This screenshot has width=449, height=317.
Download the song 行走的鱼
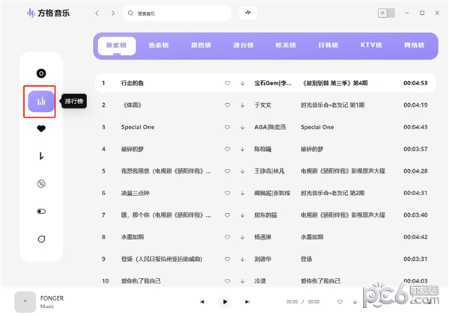(x=242, y=83)
